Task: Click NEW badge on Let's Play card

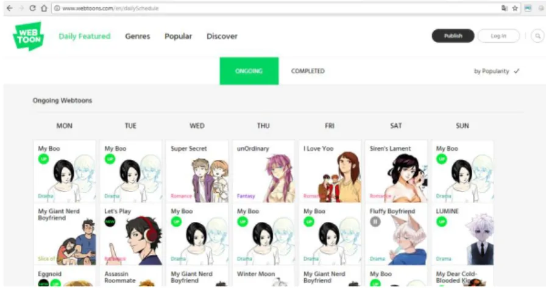Action: [110, 221]
